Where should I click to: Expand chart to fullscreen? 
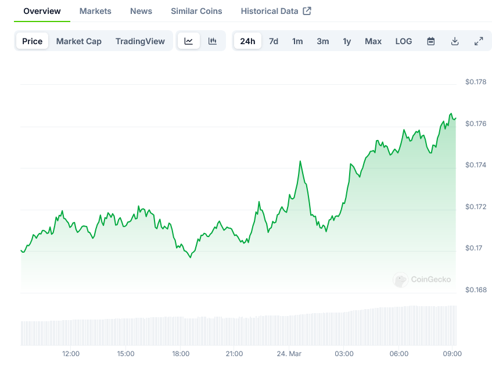[x=479, y=41]
